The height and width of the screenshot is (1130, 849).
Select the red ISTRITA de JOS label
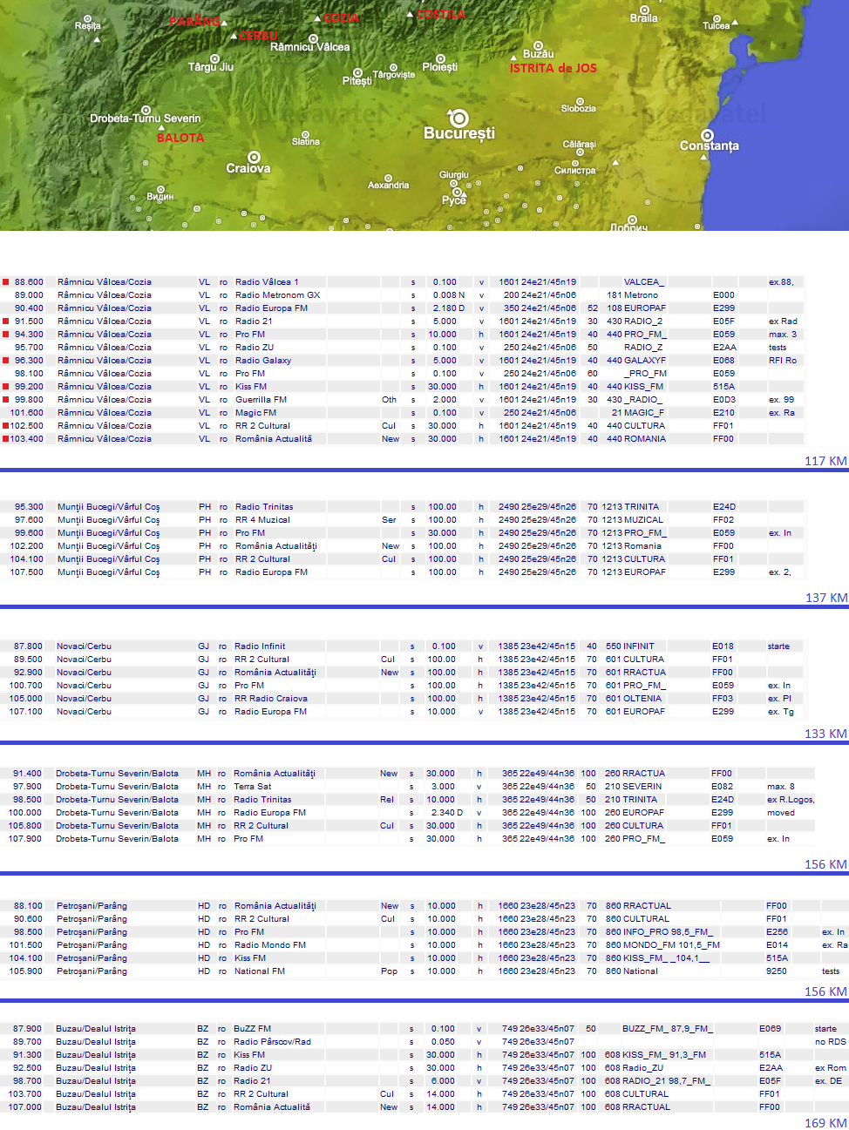554,68
